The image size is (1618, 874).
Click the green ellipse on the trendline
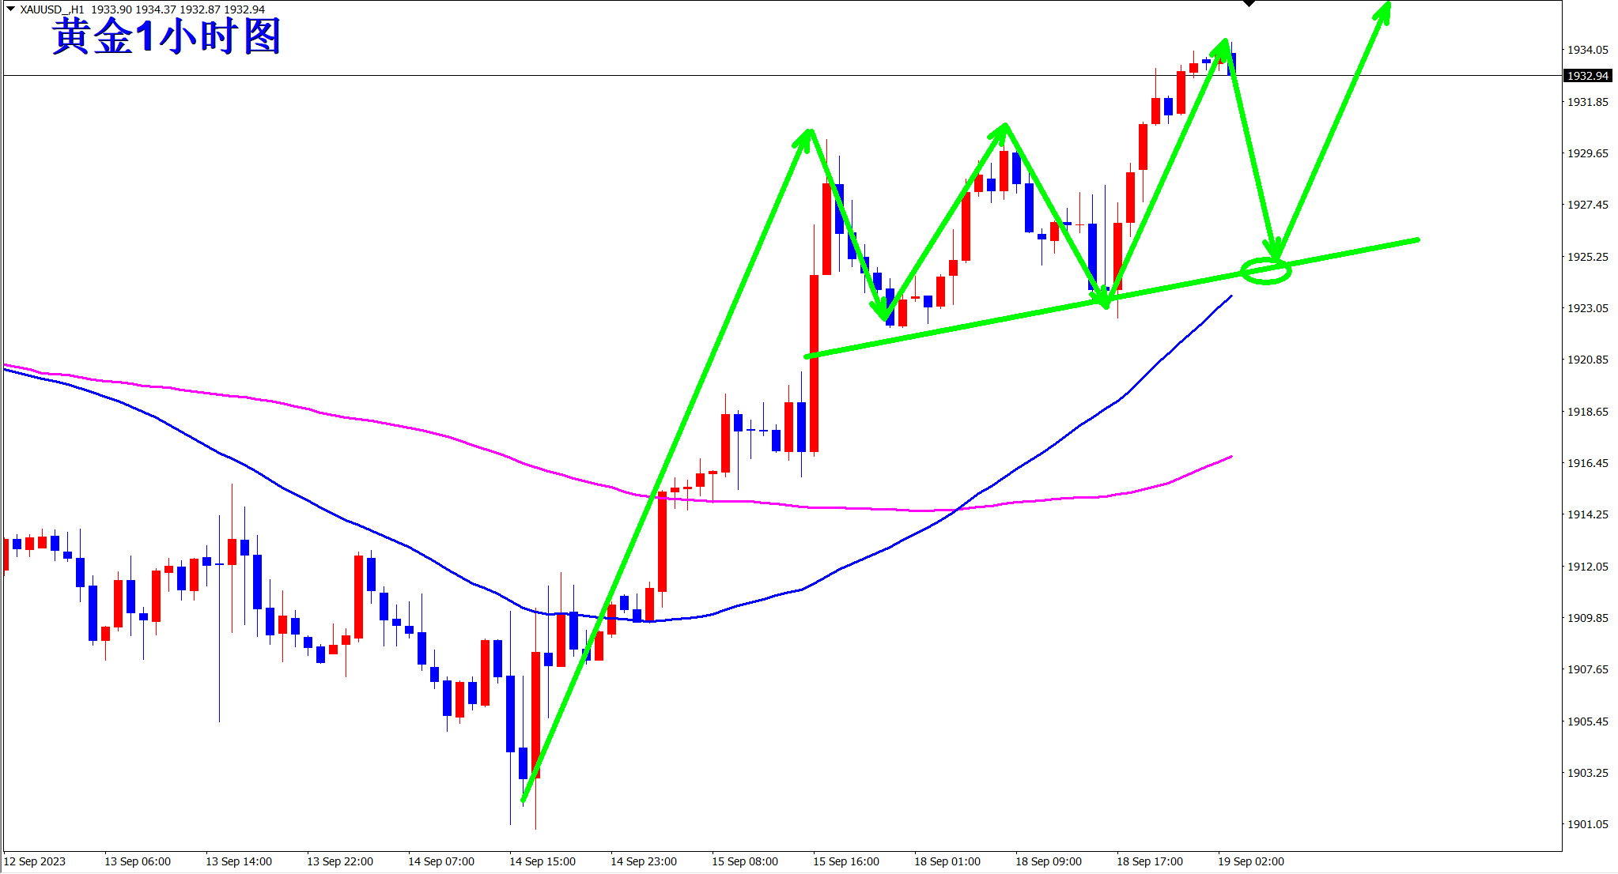coord(1266,271)
